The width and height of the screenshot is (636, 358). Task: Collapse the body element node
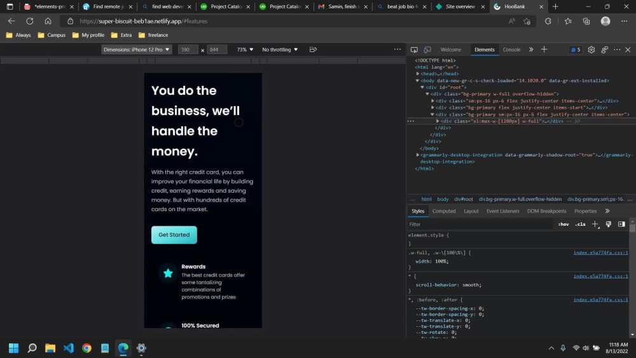pyautogui.click(x=417, y=81)
